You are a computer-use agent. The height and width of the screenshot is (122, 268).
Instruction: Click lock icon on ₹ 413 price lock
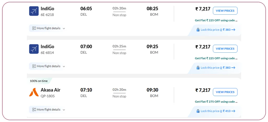click(198, 111)
